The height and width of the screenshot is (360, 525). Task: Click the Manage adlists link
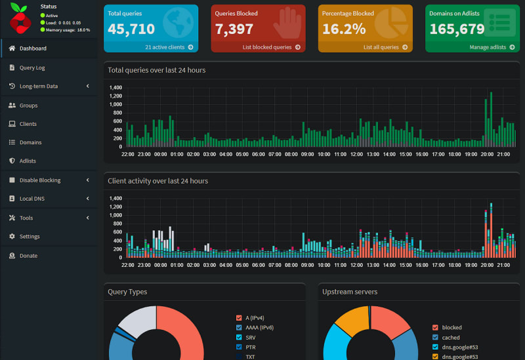click(x=491, y=47)
